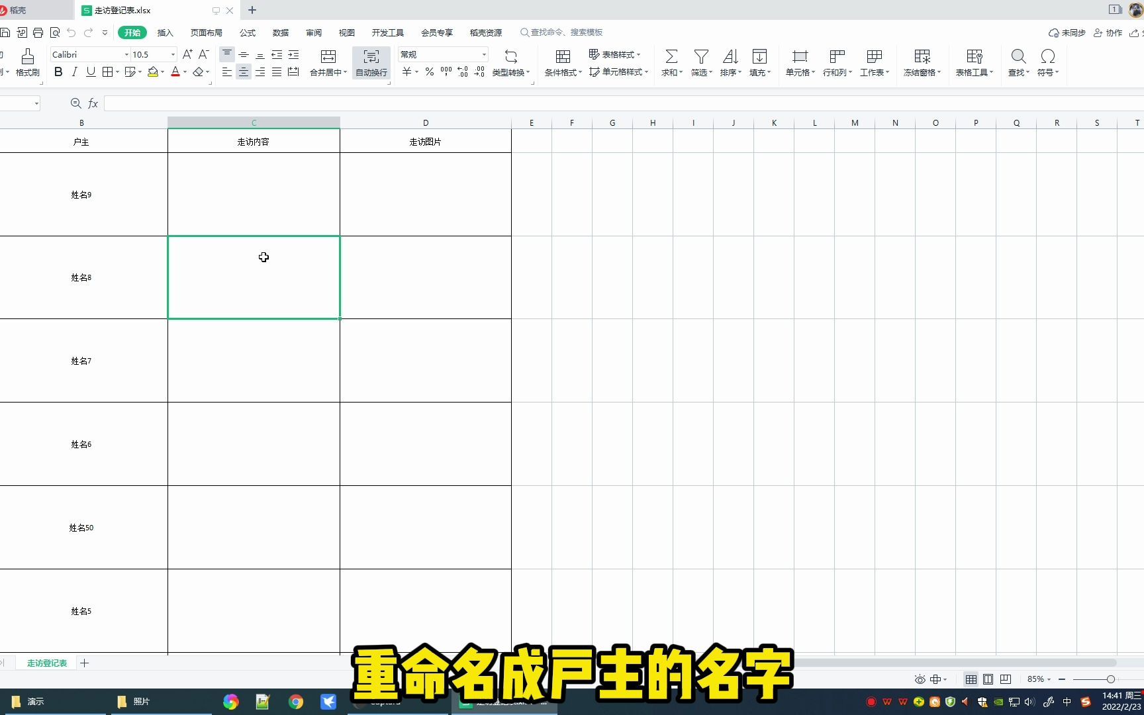Image resolution: width=1144 pixels, height=715 pixels.
Task: Open the 查找 find tool
Action: coord(1018,63)
